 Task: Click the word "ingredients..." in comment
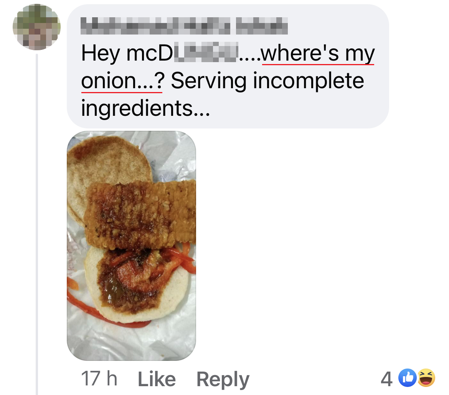point(145,109)
